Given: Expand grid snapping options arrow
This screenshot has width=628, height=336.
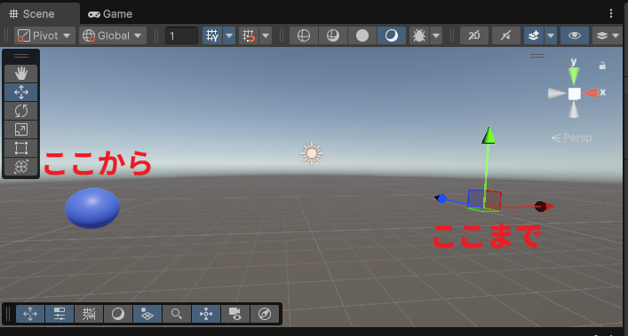Looking at the screenshot, I should pos(229,35).
